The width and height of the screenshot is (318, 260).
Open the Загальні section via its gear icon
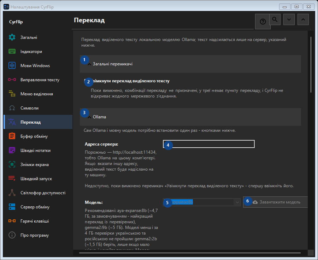click(x=12, y=37)
